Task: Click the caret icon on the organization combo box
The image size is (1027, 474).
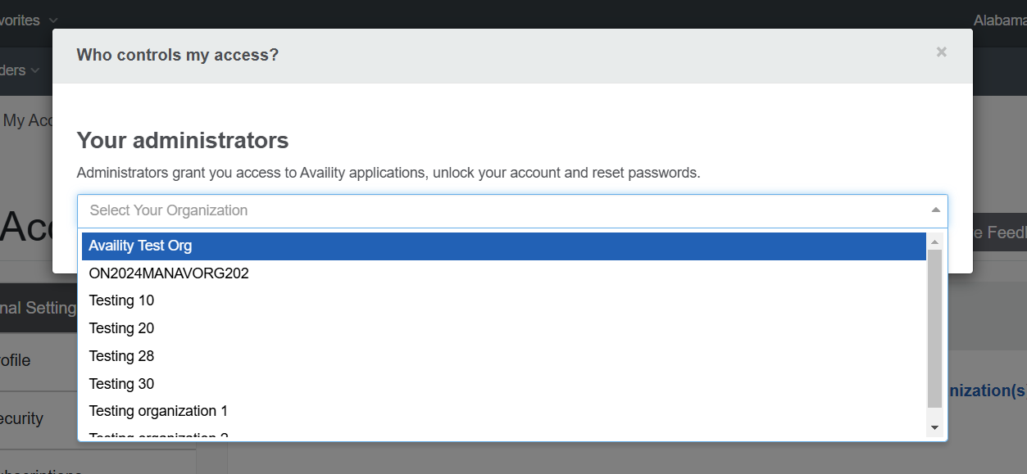Action: point(935,211)
